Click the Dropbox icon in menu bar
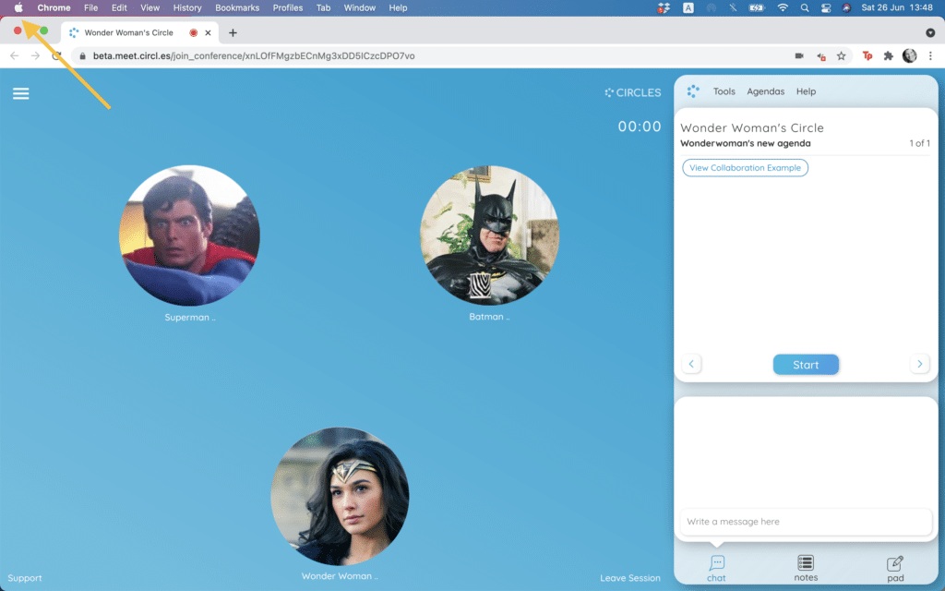 (x=664, y=7)
